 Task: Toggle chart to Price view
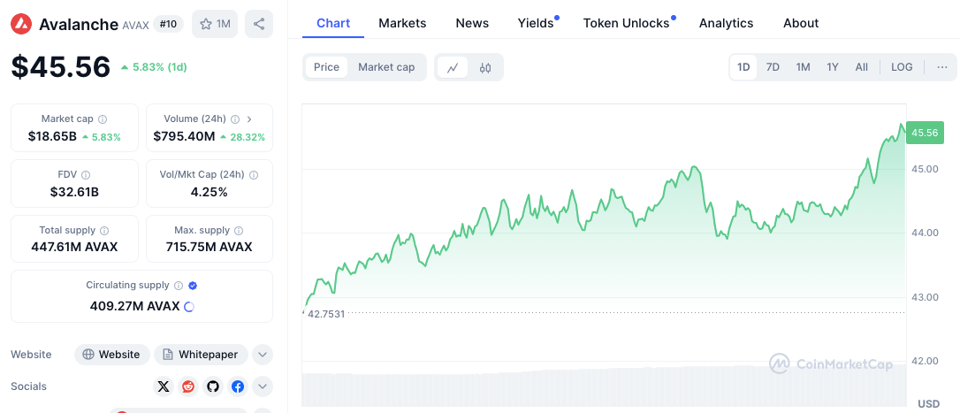coord(326,67)
